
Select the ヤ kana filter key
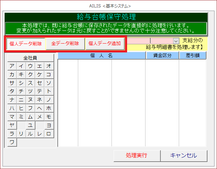[x=12, y=125]
